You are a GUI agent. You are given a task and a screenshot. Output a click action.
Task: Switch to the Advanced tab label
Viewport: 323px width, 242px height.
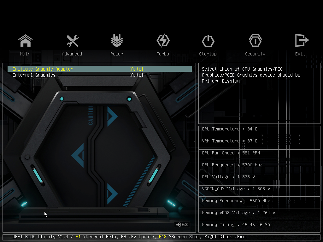click(x=72, y=54)
